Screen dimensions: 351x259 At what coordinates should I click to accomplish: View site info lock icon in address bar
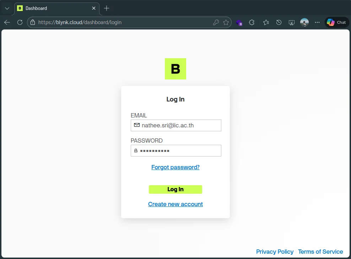tap(33, 22)
